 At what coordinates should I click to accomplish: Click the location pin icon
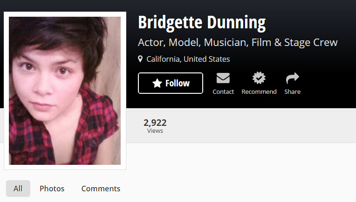[140, 59]
